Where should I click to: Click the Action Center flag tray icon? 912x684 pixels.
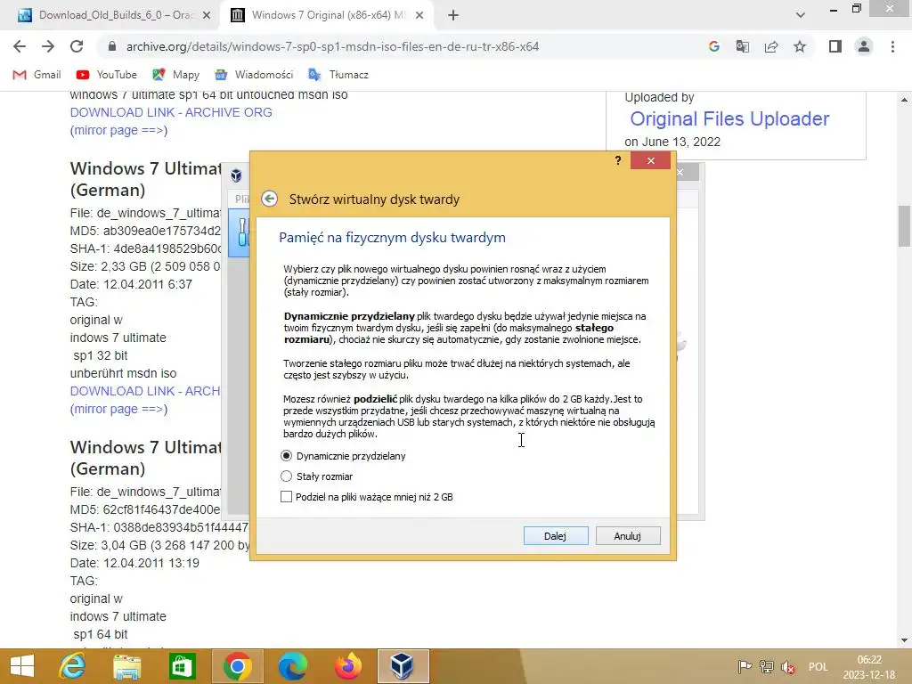(745, 667)
